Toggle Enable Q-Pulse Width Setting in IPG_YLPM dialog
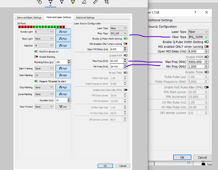This screenshot has width=218, height=170. [x=206, y=42]
